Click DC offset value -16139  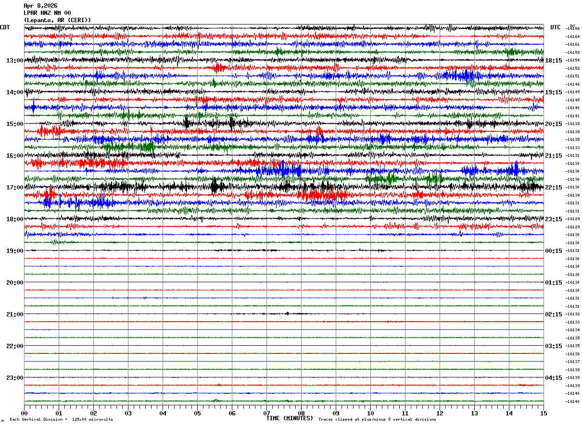pyautogui.click(x=572, y=386)
